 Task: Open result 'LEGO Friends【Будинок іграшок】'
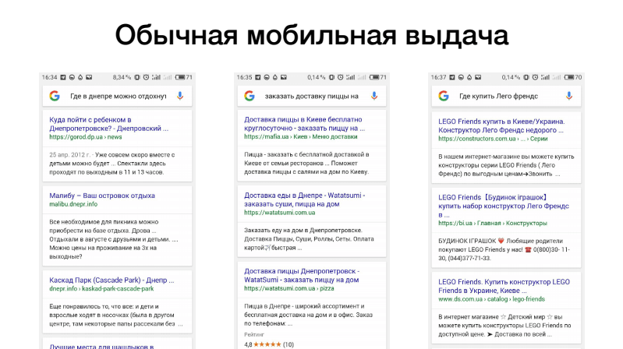click(504, 206)
